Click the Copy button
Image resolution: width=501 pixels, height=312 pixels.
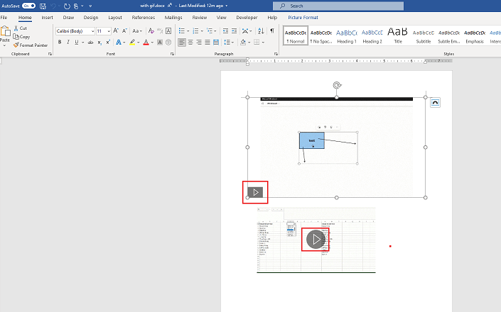pos(22,37)
